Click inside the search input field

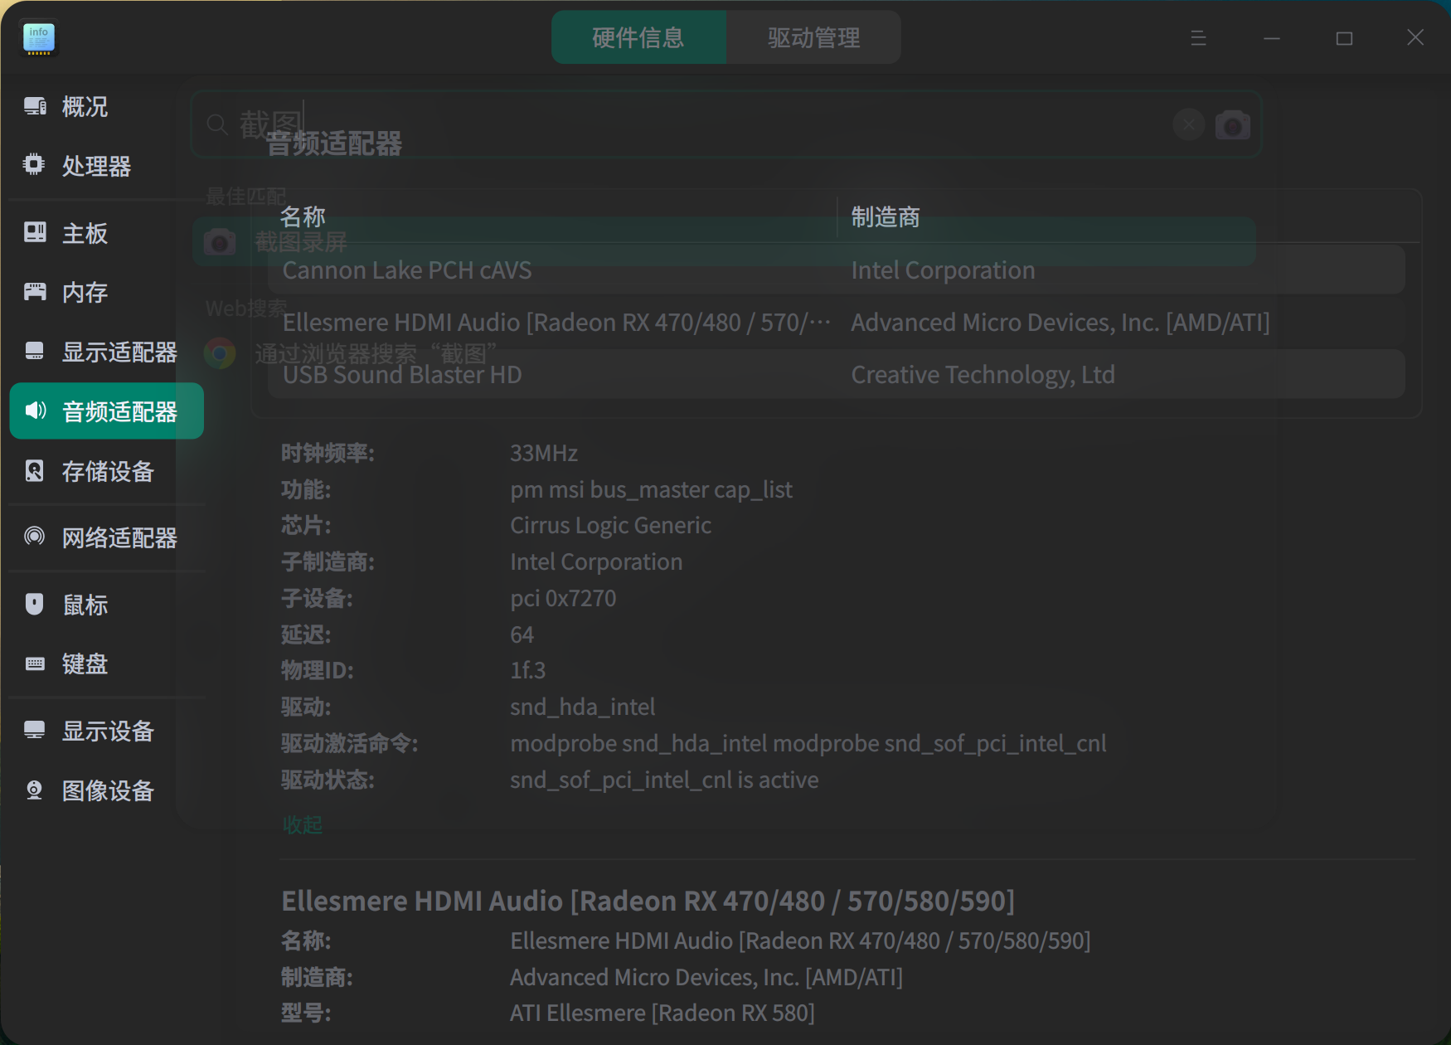point(663,124)
